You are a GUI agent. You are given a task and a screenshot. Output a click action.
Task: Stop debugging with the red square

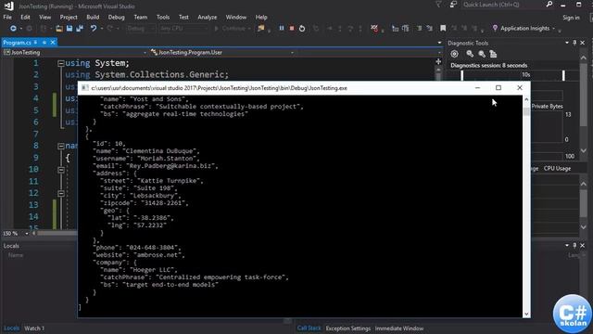tap(292, 29)
